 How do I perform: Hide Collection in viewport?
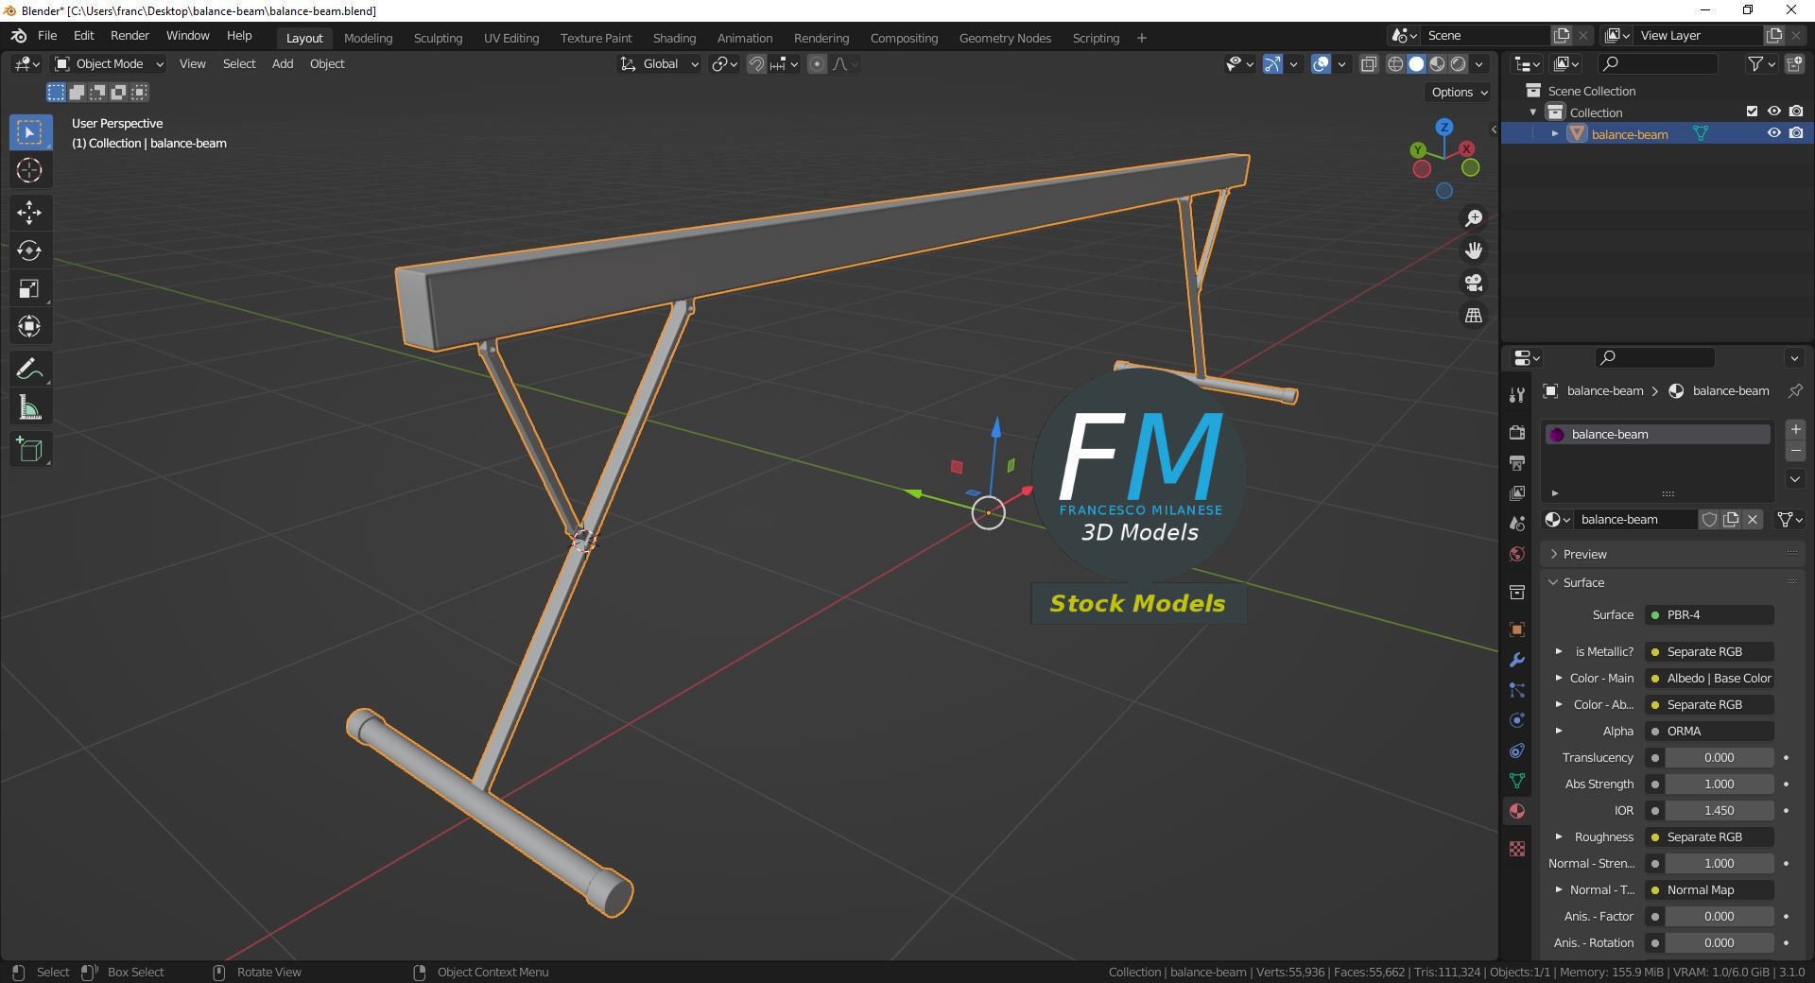(1774, 112)
